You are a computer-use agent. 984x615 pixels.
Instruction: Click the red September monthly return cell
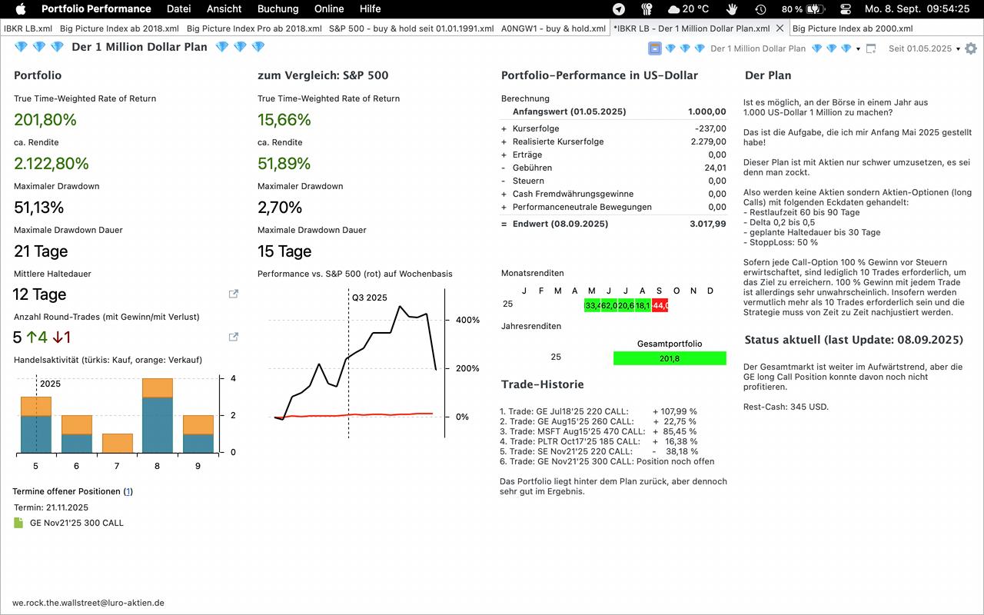tap(660, 305)
